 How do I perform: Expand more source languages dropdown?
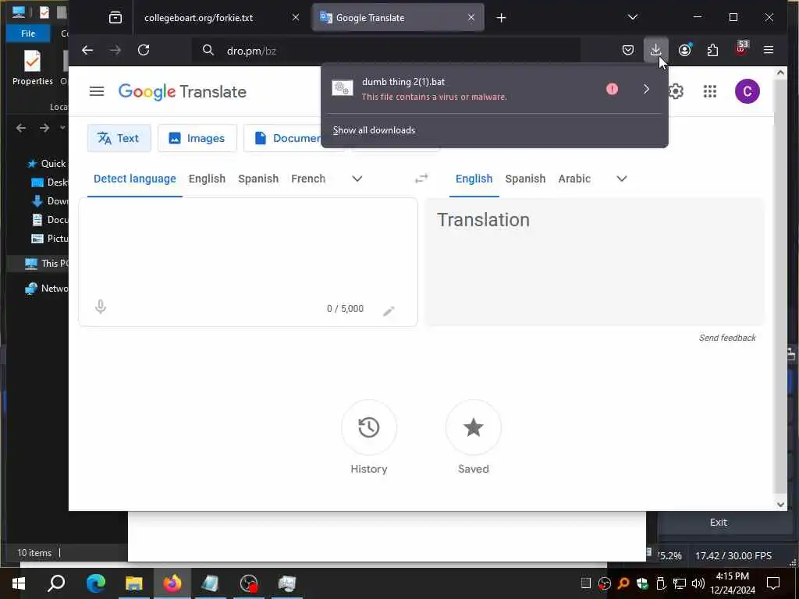[x=357, y=179]
